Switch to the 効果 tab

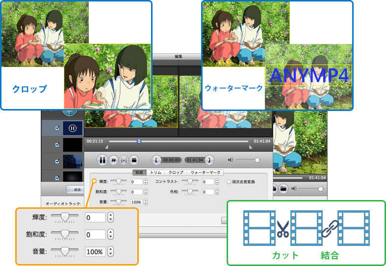tap(139, 173)
